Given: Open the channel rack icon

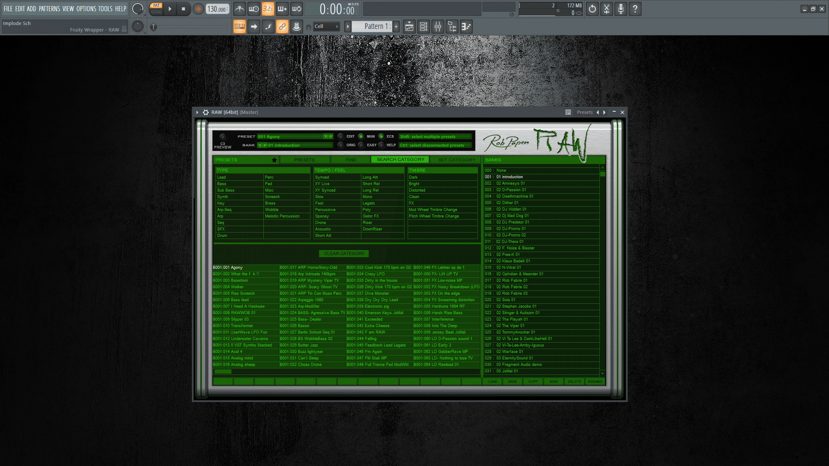Looking at the screenshot, I should 424,27.
